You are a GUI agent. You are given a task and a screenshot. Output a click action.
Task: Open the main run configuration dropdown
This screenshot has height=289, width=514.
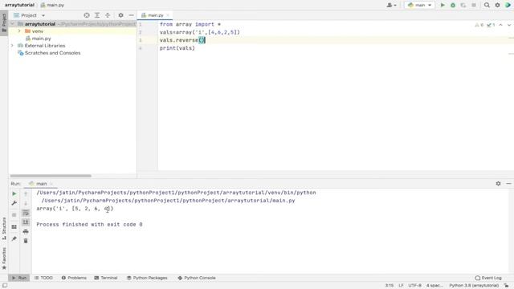(419, 5)
